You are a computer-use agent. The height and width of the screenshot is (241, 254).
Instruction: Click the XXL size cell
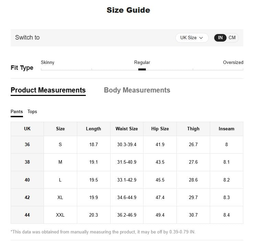pyautogui.click(x=60, y=215)
